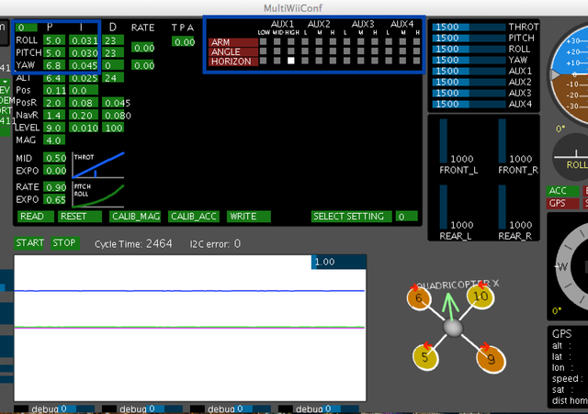Click the grey quadcopter center hub
This screenshot has width=588, height=414.
[453, 328]
